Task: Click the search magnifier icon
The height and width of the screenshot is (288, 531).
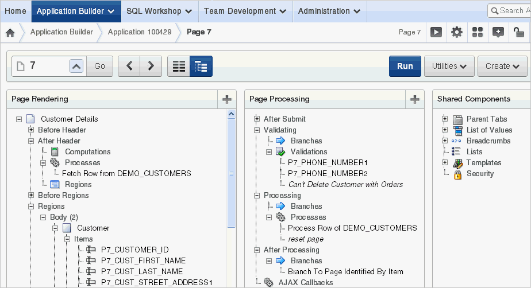Action: (494, 11)
